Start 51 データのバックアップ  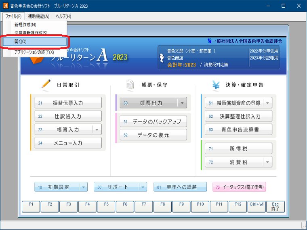pos(153,121)
